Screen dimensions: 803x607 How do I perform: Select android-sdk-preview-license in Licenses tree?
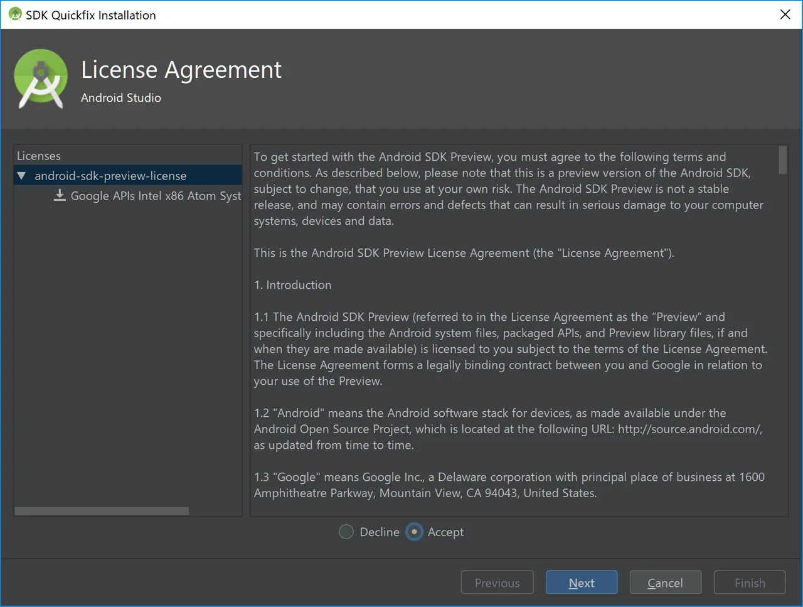(128, 176)
